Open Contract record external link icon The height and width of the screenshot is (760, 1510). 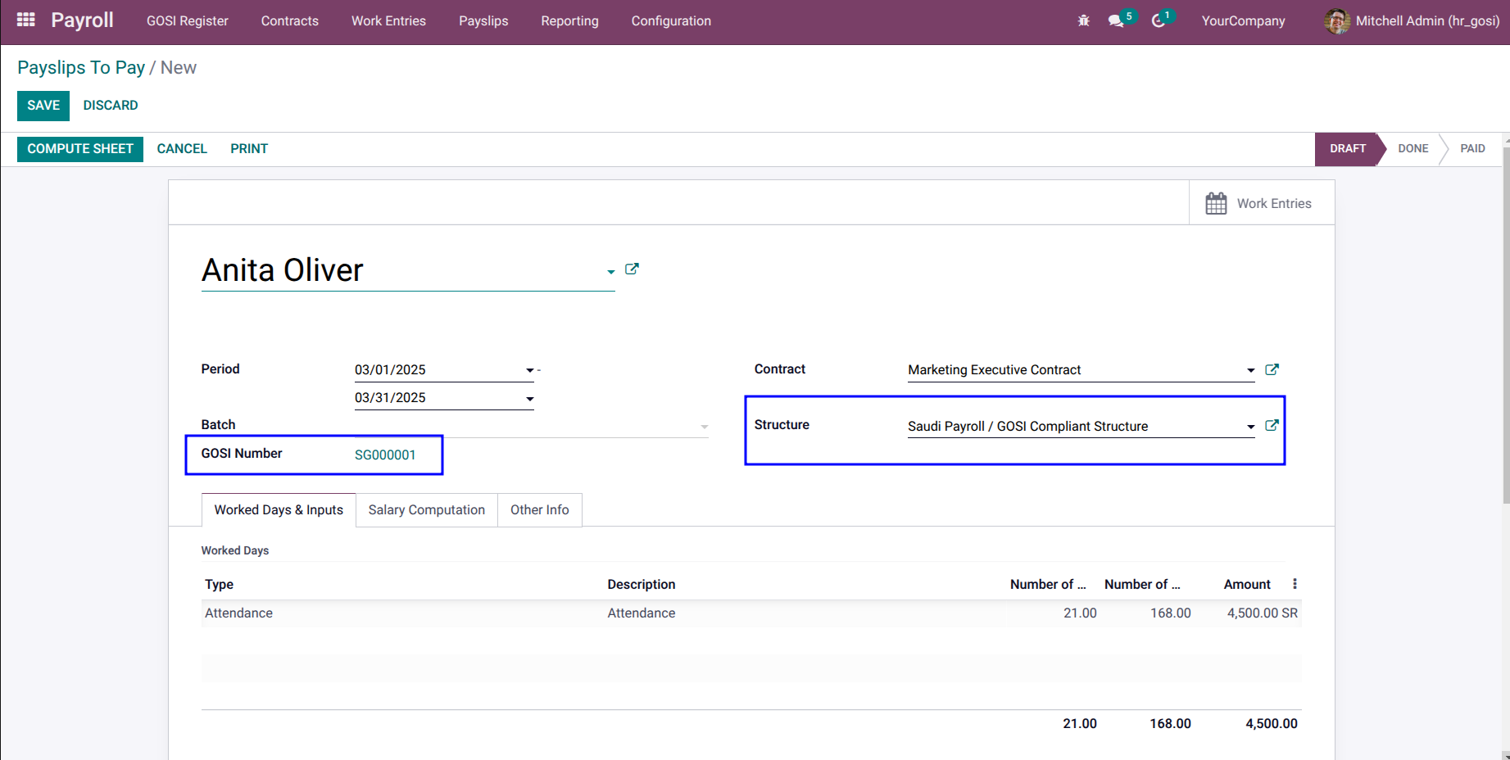pyautogui.click(x=1272, y=369)
